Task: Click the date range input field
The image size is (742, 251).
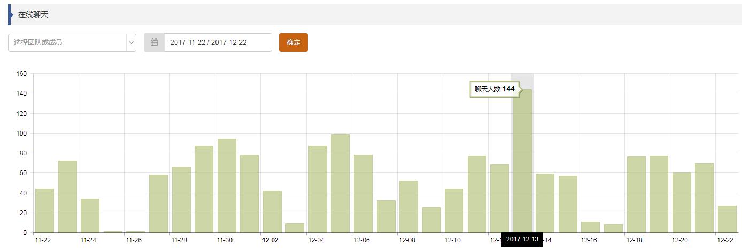Action: pyautogui.click(x=218, y=43)
